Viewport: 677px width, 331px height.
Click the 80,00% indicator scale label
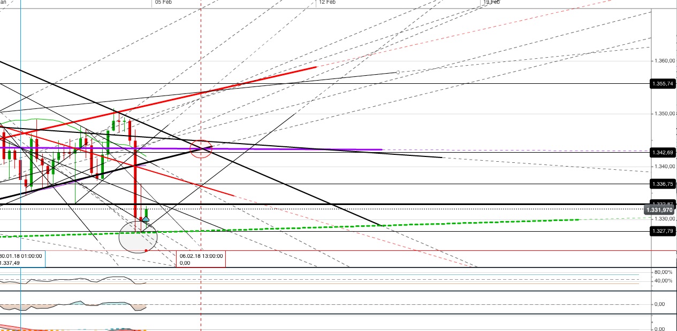(664, 272)
